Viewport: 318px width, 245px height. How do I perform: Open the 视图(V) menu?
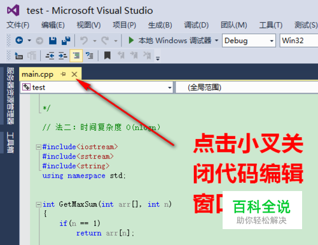coord(88,25)
